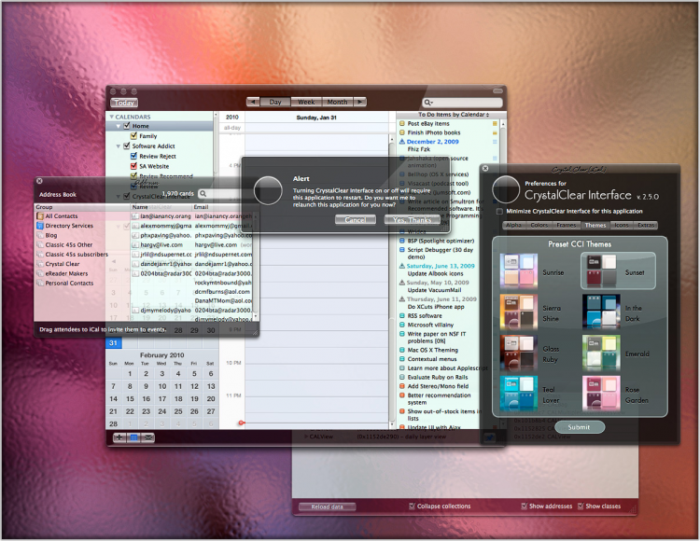Click the eReader Makers group icon
This screenshot has width=700, height=541.
pos(40,273)
